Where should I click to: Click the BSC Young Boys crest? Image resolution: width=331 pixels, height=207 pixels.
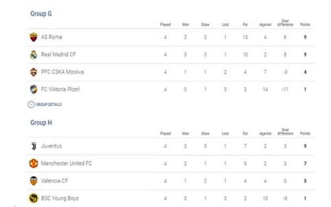click(x=34, y=198)
